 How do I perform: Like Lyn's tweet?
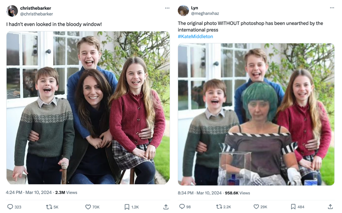point(256,206)
